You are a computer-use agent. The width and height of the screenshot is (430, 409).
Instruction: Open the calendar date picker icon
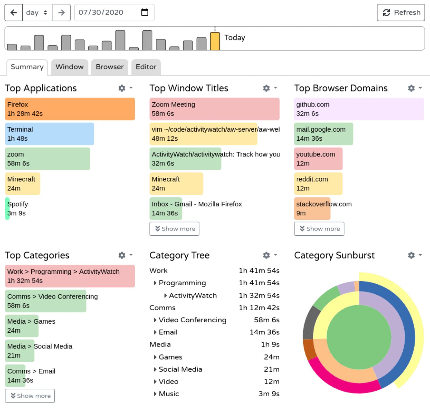click(x=145, y=12)
